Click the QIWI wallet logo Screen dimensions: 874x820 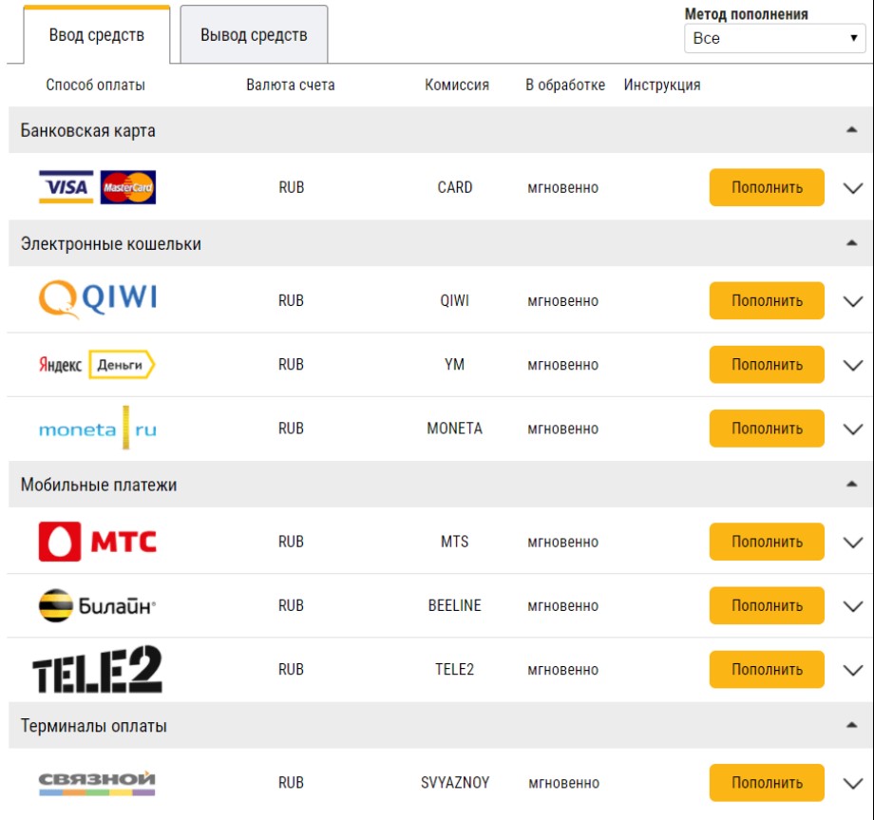pos(97,300)
